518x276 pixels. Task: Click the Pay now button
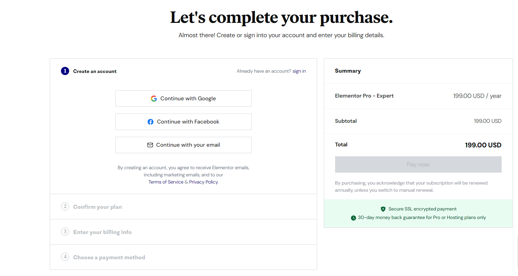418,164
